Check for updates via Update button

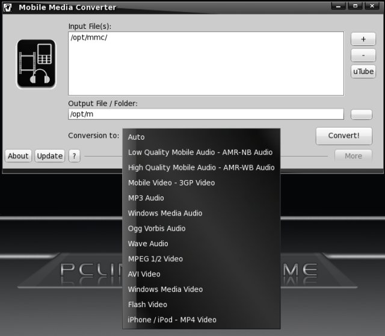click(49, 156)
